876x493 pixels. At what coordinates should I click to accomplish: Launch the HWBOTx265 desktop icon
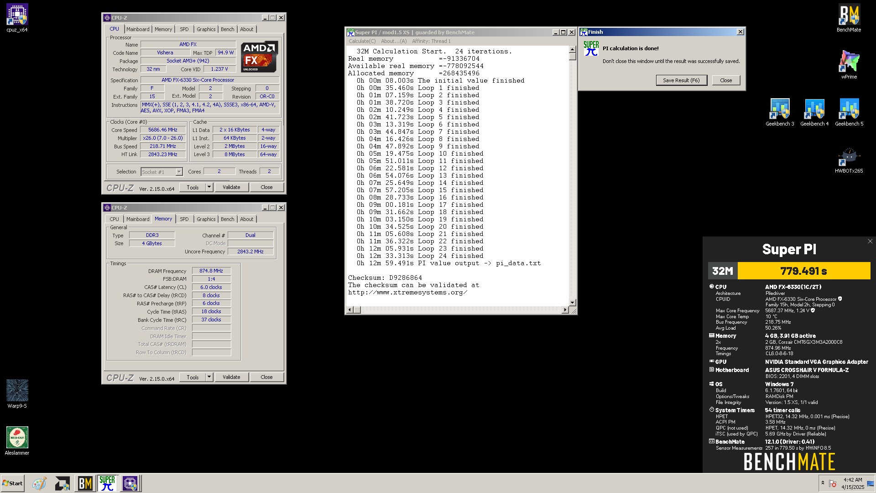pos(849,159)
